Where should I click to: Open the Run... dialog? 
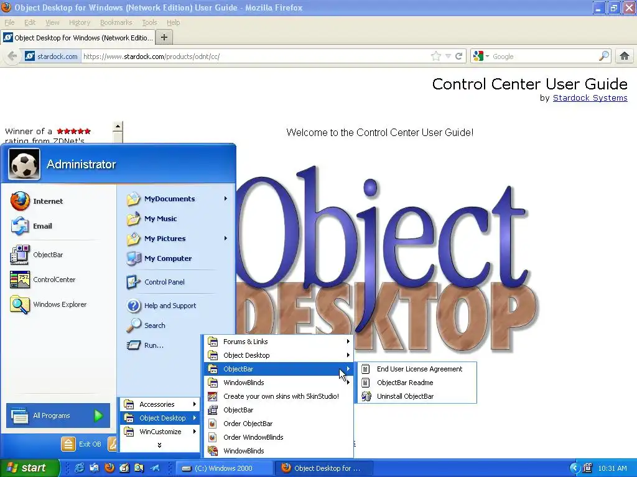144,345
